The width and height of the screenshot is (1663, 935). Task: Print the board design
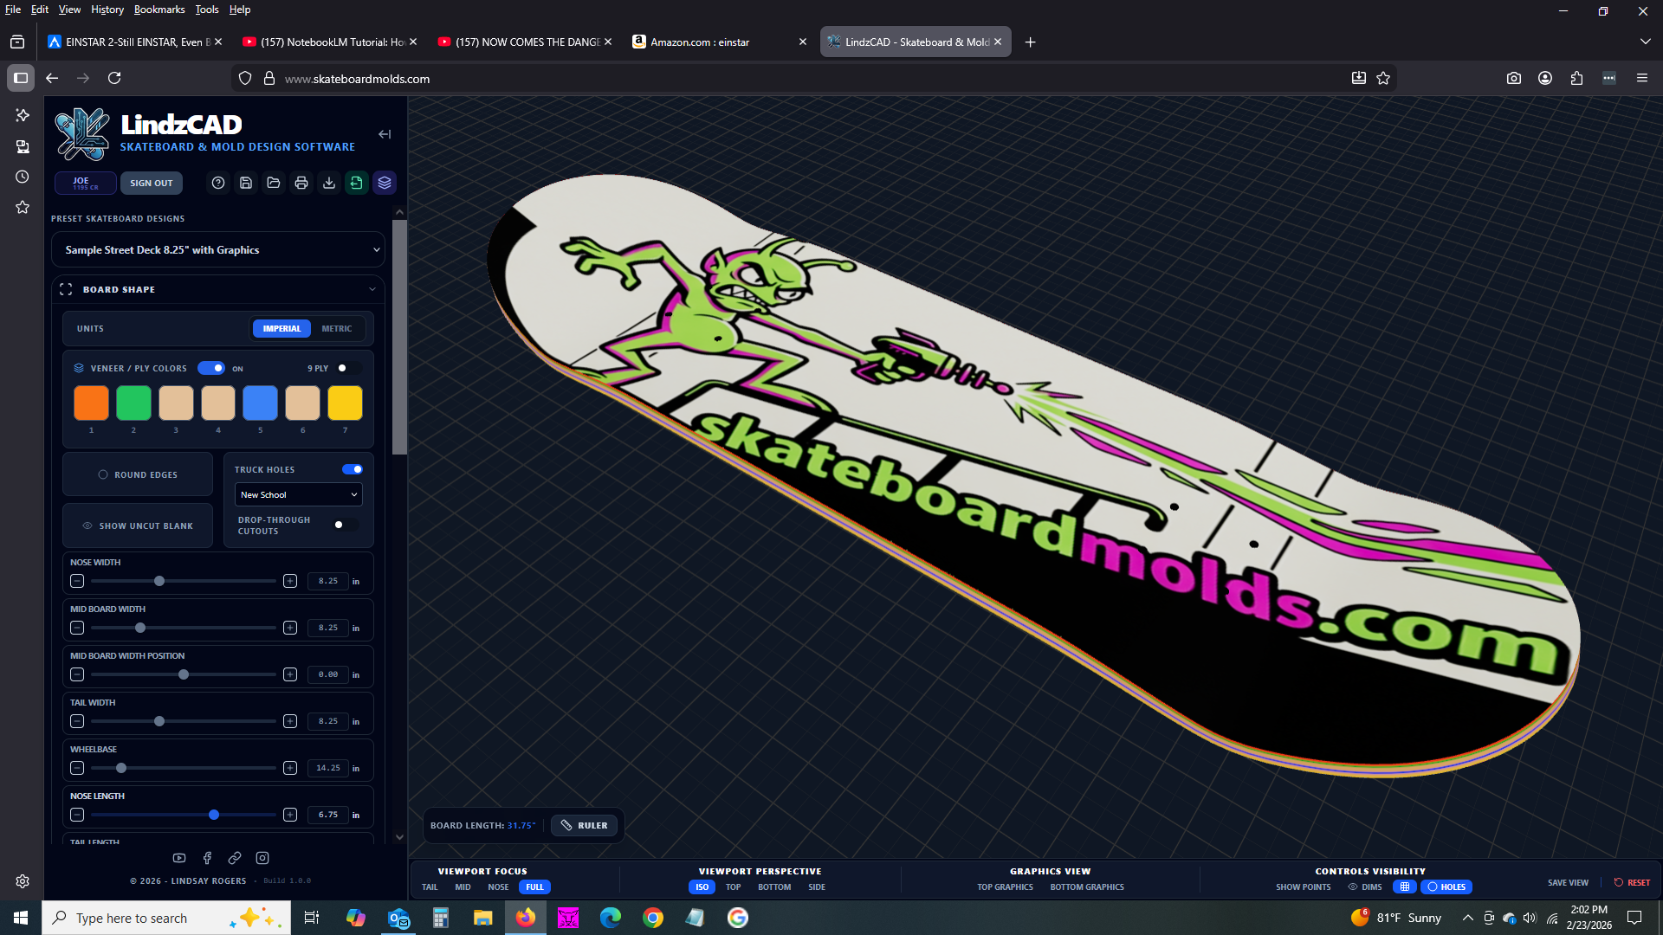click(x=301, y=183)
